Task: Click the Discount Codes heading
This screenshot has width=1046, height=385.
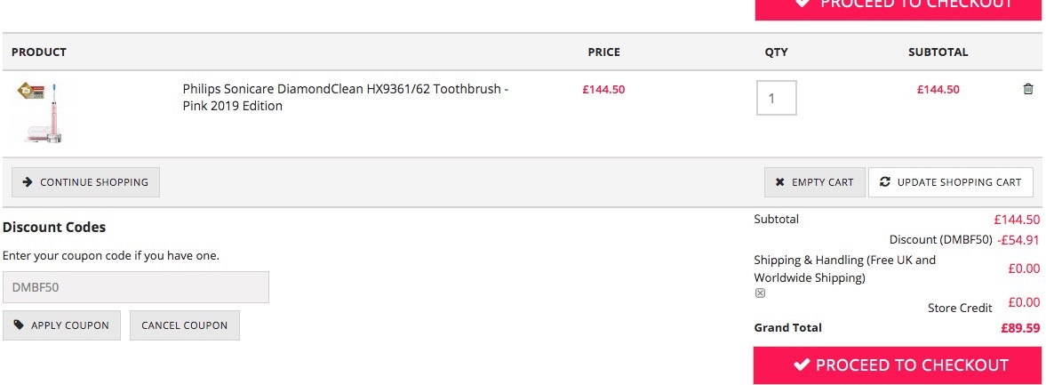Action: coord(54,227)
